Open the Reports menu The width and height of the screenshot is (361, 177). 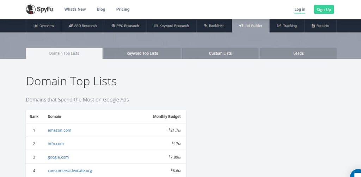point(320,26)
